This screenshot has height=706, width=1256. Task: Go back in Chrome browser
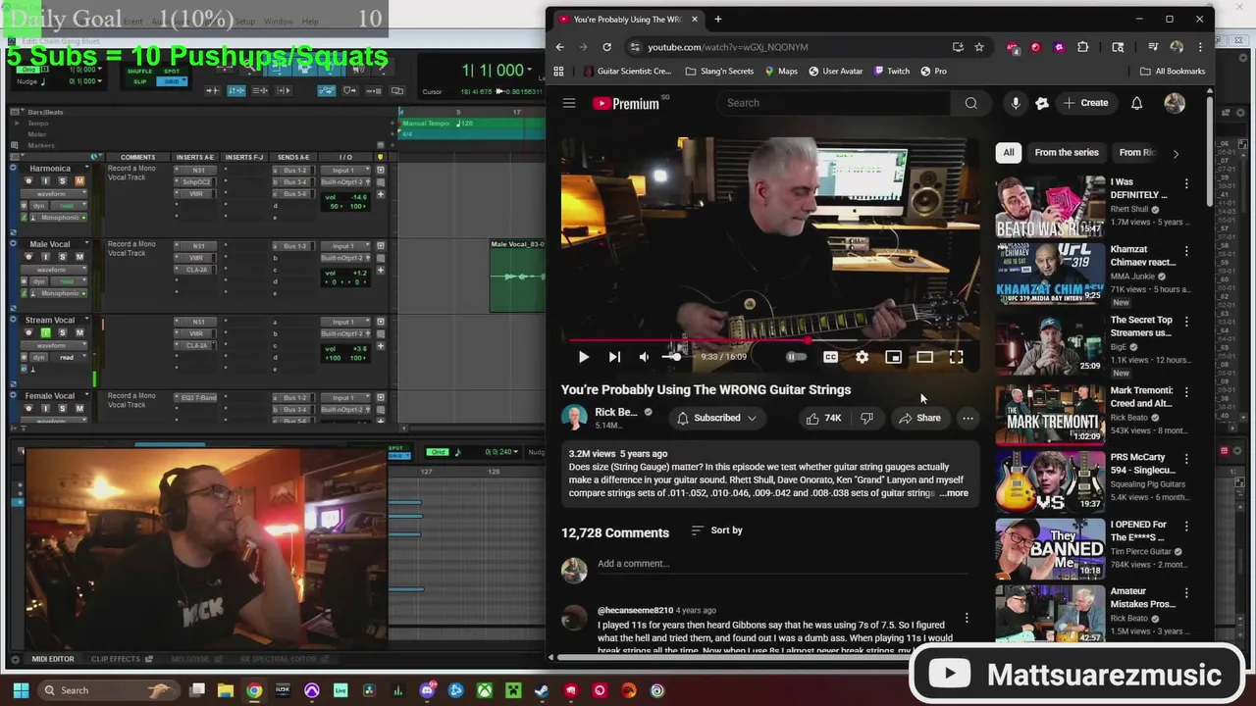pyautogui.click(x=560, y=47)
